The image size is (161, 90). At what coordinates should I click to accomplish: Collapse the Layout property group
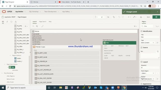(x=141, y=62)
